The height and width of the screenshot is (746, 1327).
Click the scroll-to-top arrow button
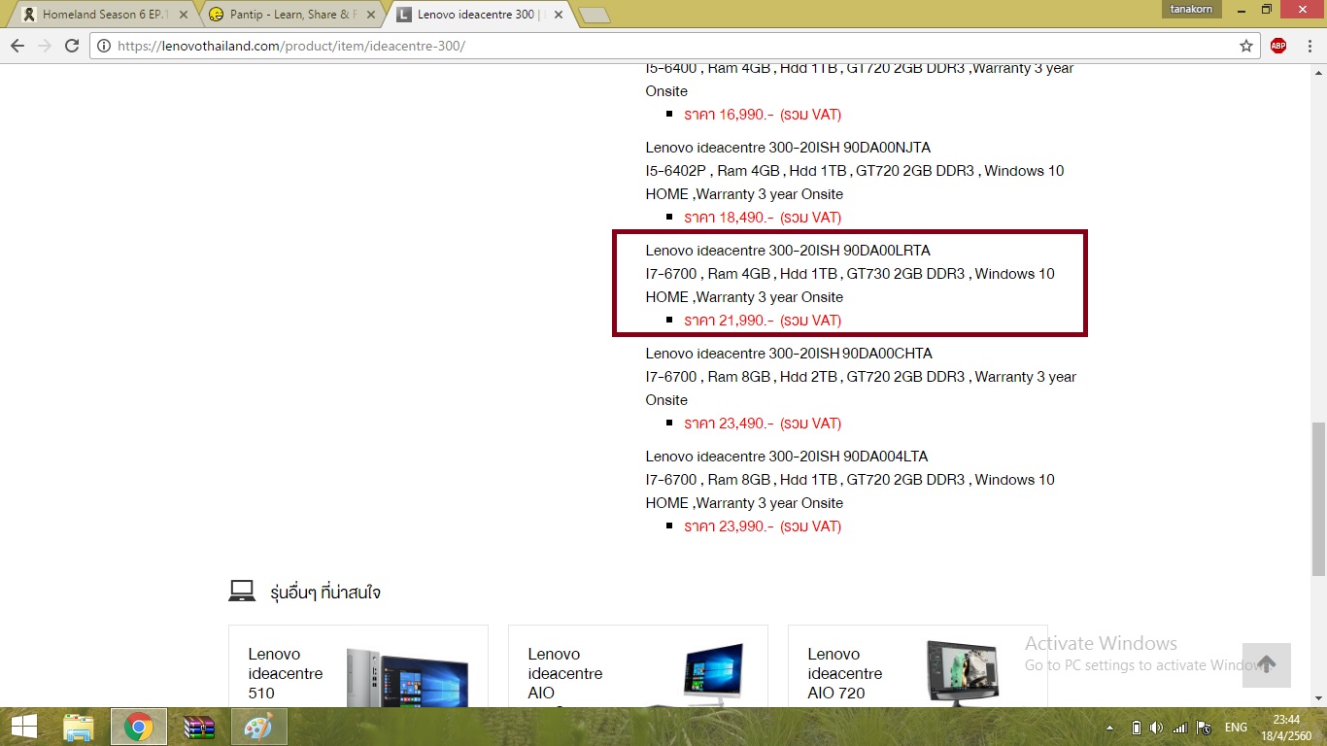pos(1266,665)
